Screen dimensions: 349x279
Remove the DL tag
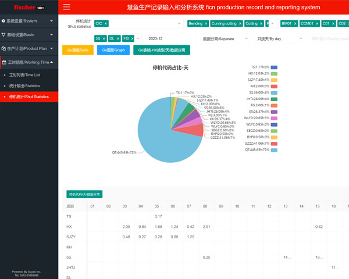(x=118, y=38)
